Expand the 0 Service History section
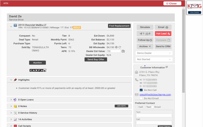203x127 pixels. [11, 113]
